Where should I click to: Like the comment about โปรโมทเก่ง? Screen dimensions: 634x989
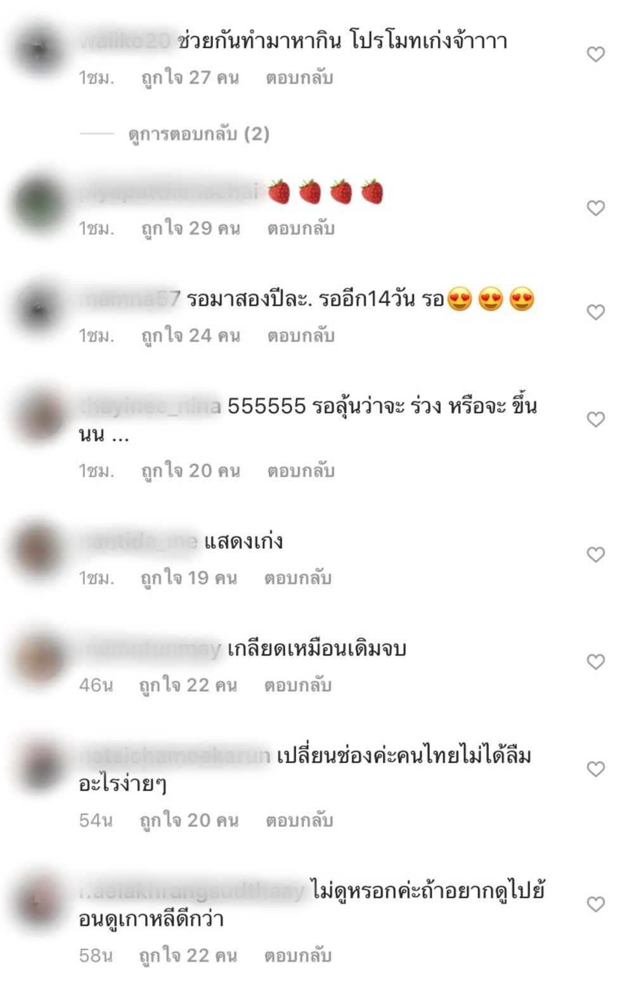[595, 55]
